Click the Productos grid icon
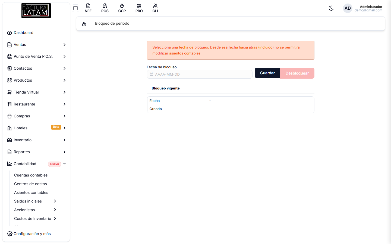This screenshot has width=391, height=244. pyautogui.click(x=10, y=80)
